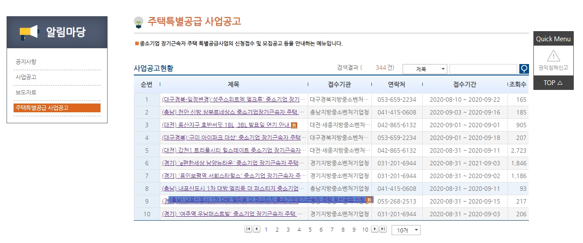This screenshot has height=243, width=583.
Task: Go to page 10
Action: (365, 229)
